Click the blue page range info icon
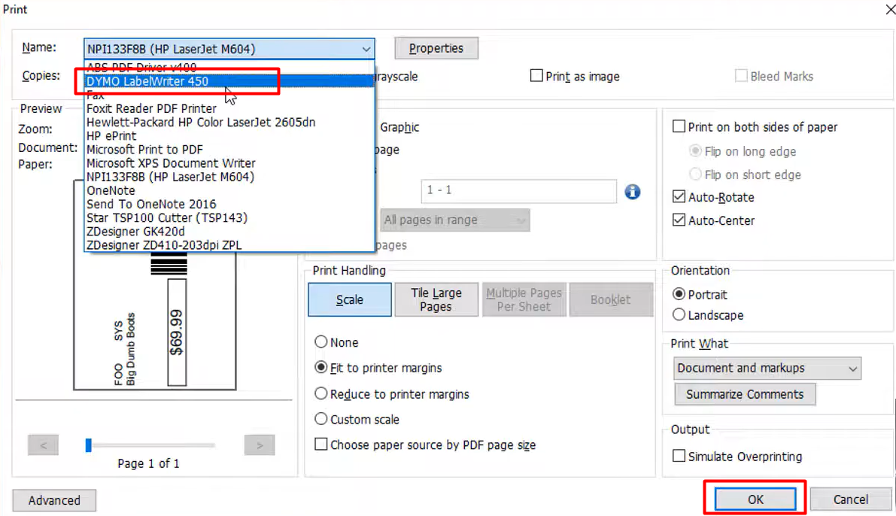 (632, 192)
